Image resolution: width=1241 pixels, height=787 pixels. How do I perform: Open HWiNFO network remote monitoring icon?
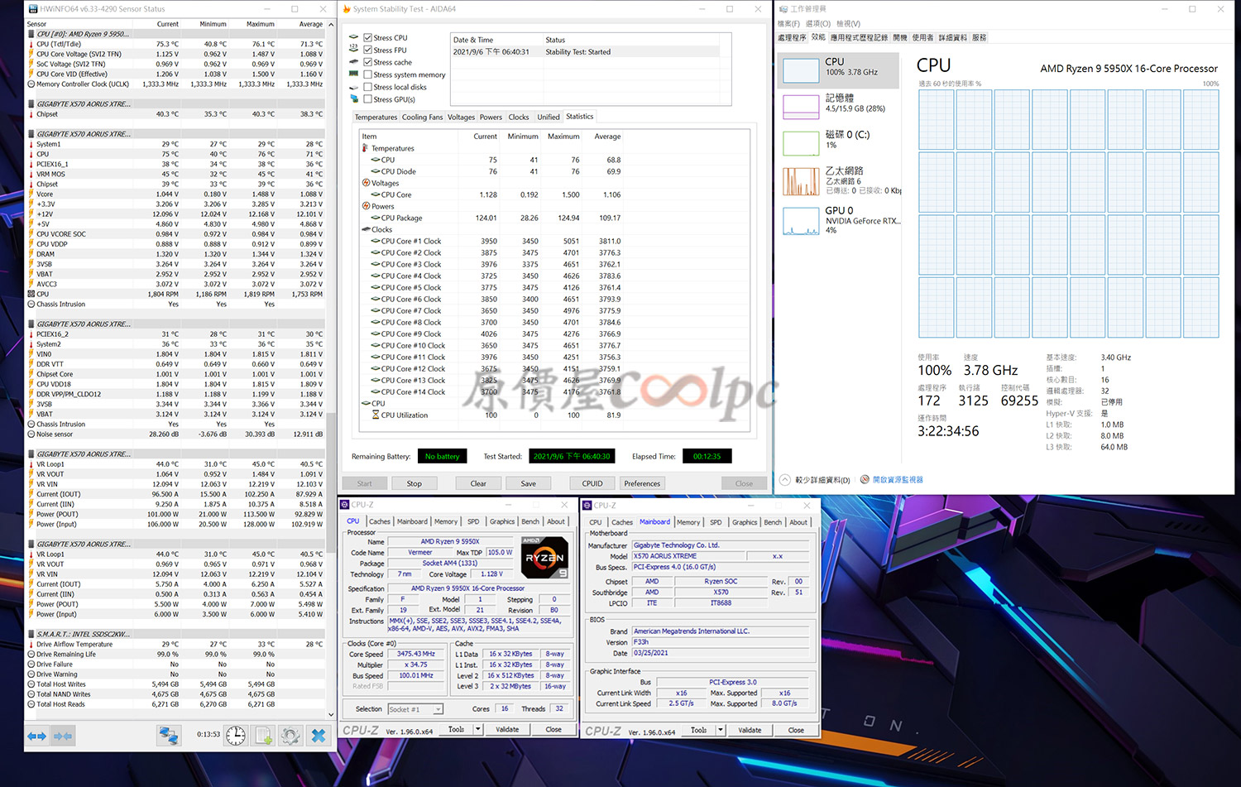point(169,735)
